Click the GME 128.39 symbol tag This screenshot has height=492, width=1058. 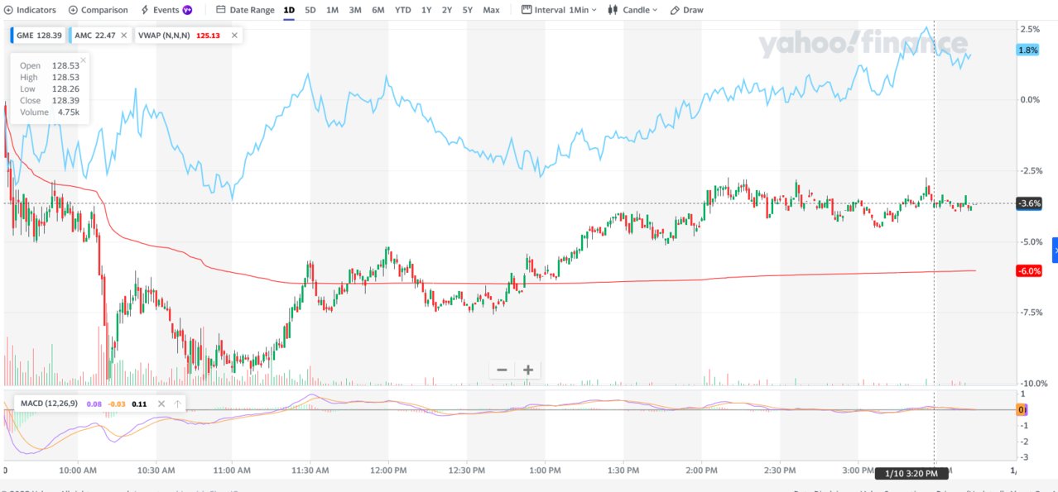point(38,35)
